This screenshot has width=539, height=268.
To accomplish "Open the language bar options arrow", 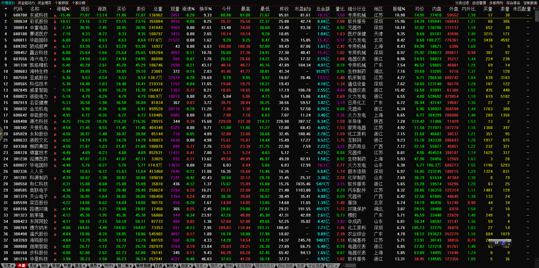I will (509, 244).
